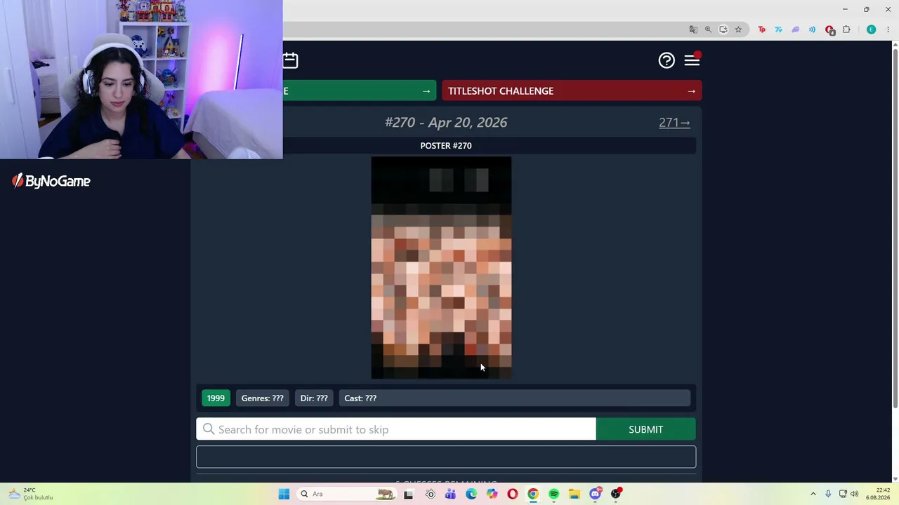Open the Chrome profile avatar
This screenshot has width=899, height=505.
[x=872, y=29]
